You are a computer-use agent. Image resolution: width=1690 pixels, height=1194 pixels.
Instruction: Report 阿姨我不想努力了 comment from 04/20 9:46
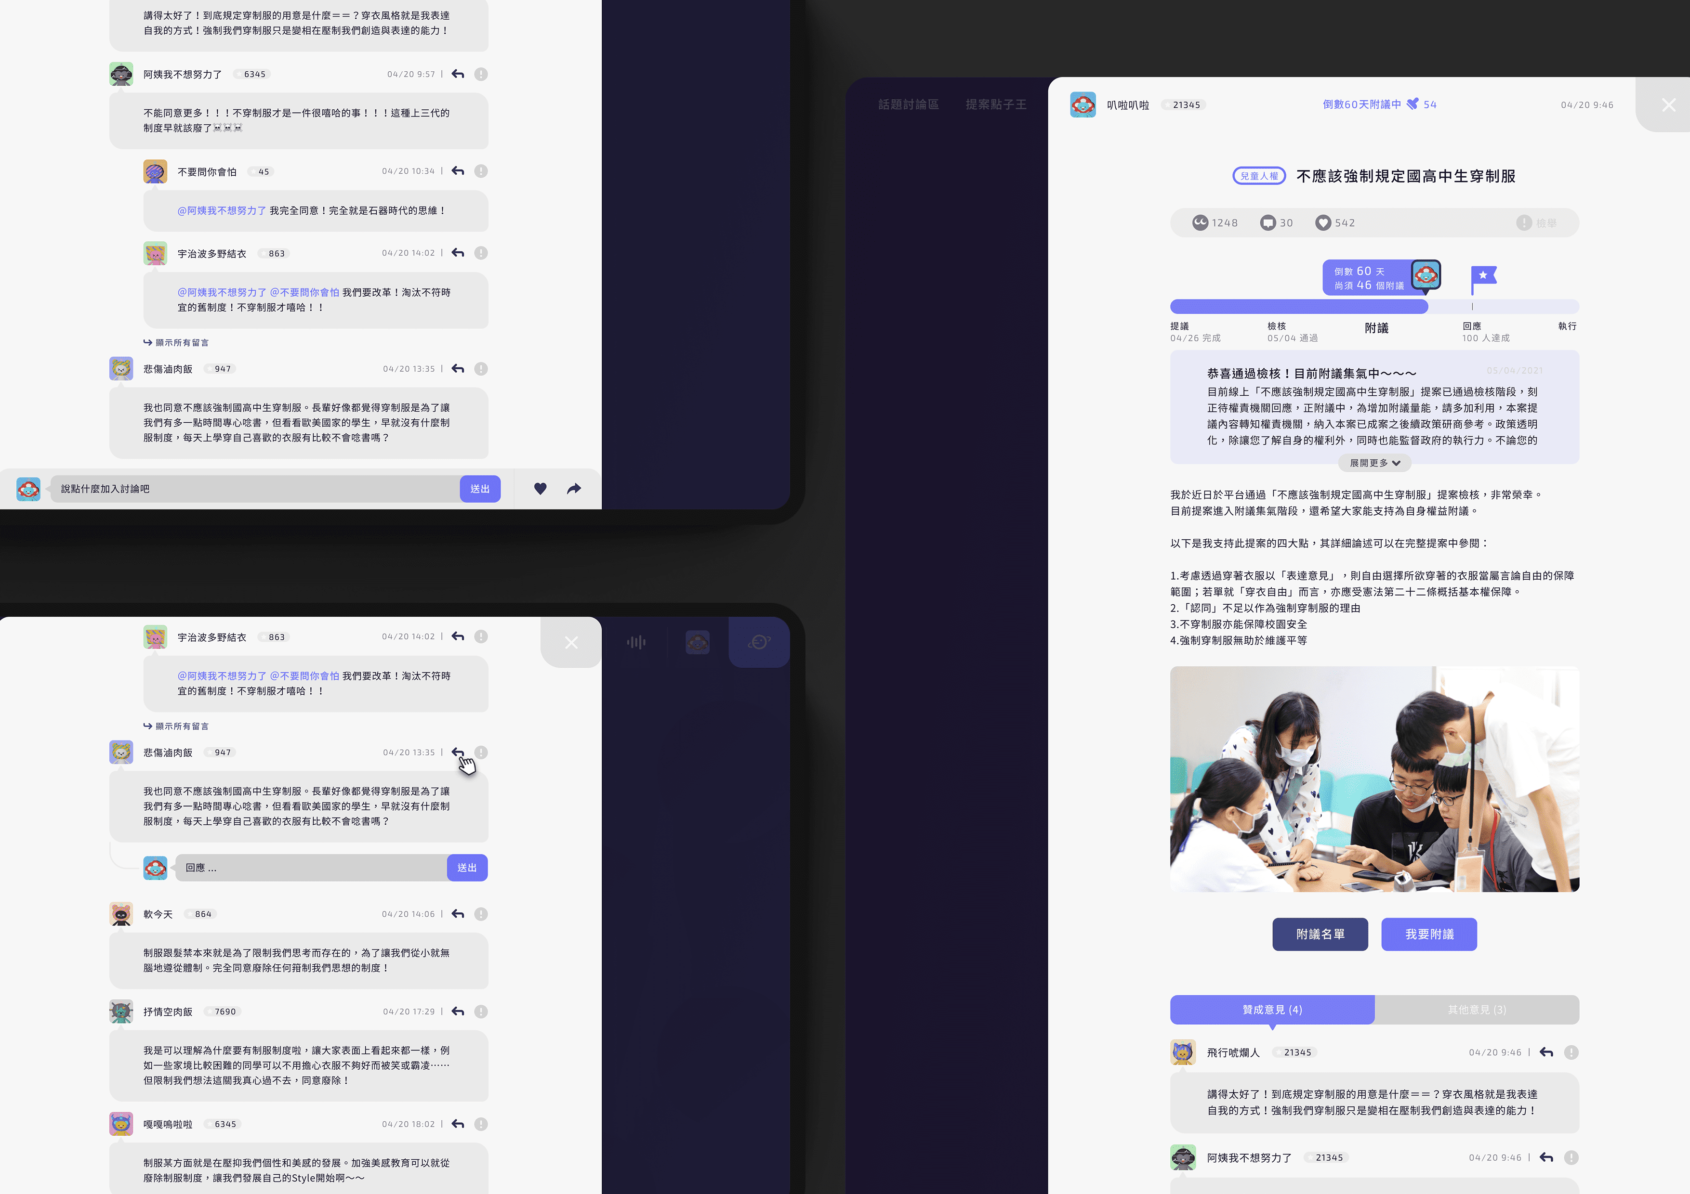[1571, 1158]
